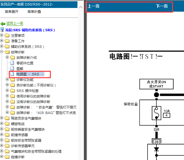Expand the 诊断传感器单元 node
The image size is (184, 160).
coord(2,145)
